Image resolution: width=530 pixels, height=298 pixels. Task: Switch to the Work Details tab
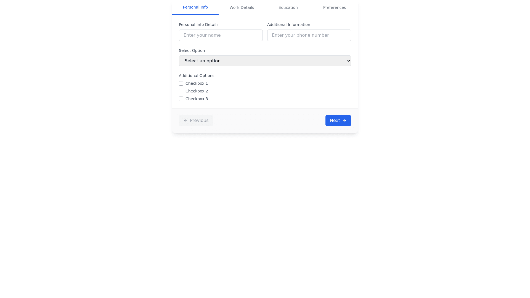click(x=242, y=7)
